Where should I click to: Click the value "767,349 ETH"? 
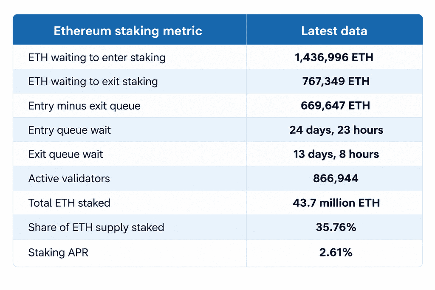[336, 82]
